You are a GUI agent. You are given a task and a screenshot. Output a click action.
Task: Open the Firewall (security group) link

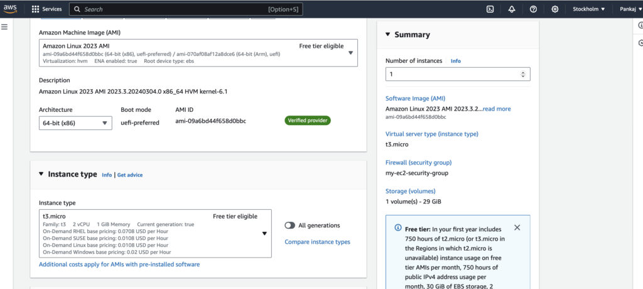coord(419,163)
